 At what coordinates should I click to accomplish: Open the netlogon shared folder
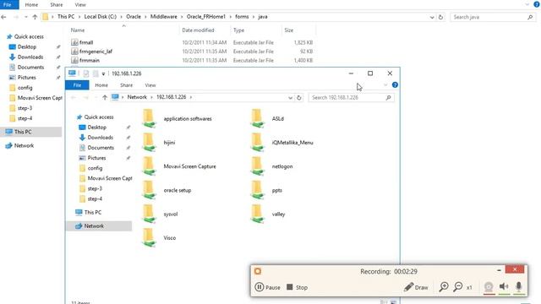point(271,166)
